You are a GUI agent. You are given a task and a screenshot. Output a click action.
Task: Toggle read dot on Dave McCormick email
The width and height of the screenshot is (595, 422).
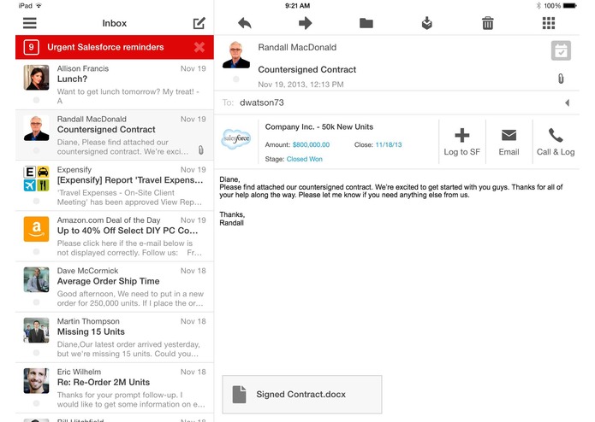point(37,302)
